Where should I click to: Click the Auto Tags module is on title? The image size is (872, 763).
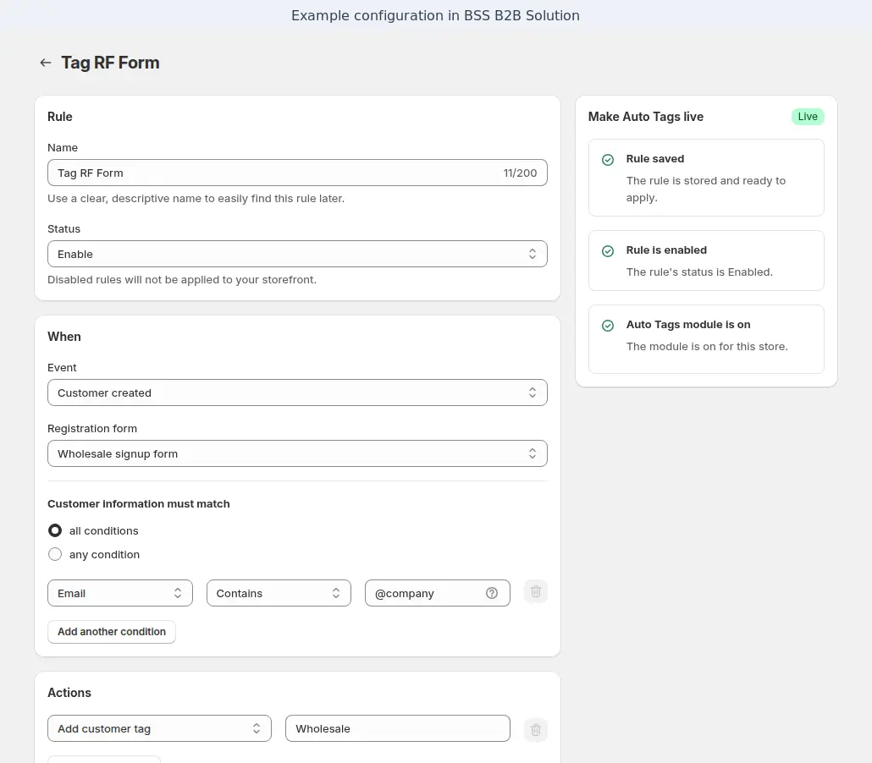(x=688, y=325)
